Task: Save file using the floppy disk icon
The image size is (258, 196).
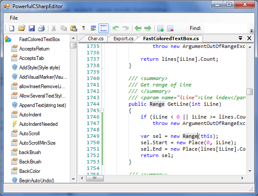Action: [x=32, y=28]
